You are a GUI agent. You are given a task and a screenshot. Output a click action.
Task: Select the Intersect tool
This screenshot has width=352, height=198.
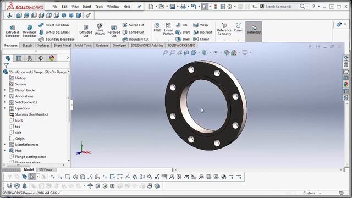203,32
